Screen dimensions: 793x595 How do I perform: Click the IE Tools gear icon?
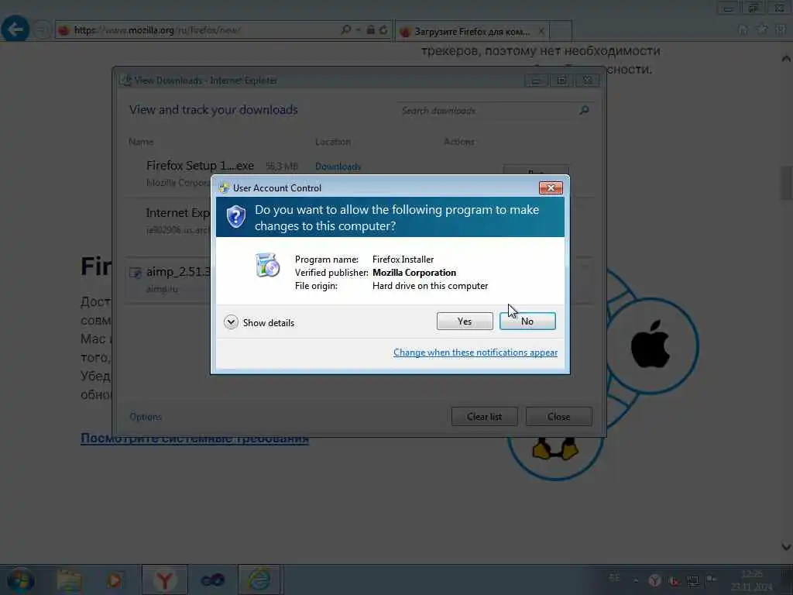[781, 29]
